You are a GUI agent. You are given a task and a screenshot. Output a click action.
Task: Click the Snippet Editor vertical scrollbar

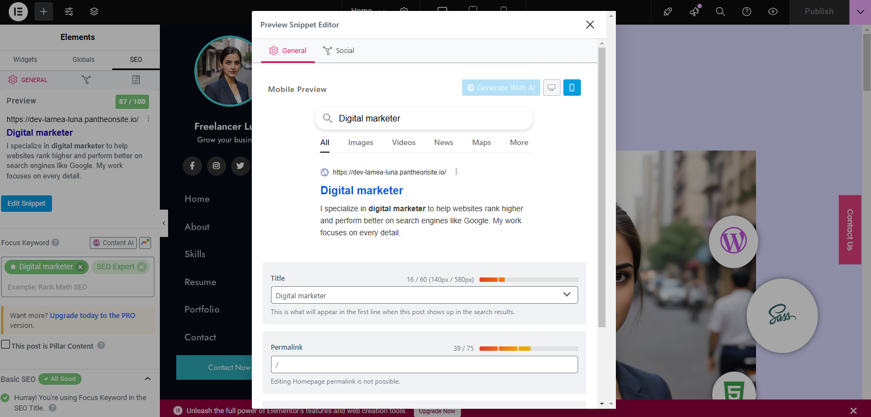[602, 187]
